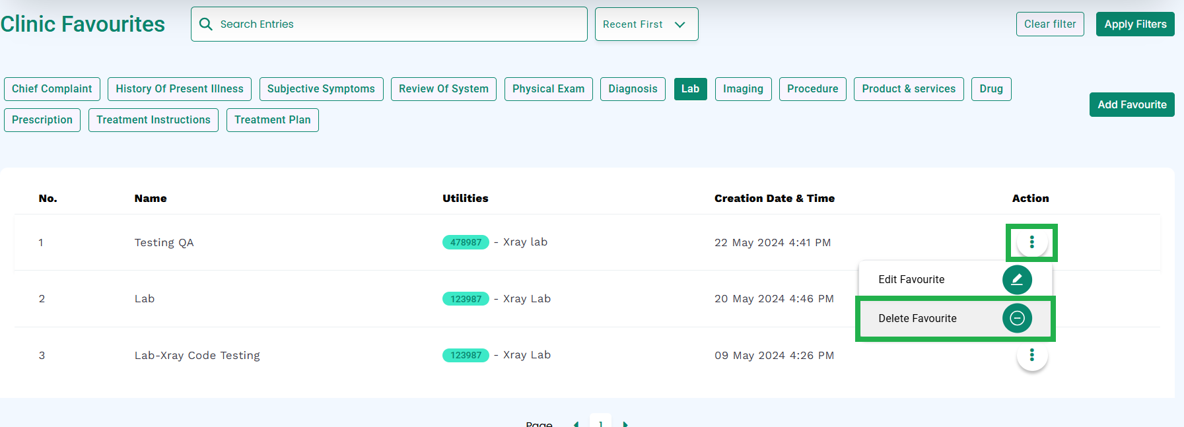Click the Clear filter button
This screenshot has width=1184, height=427.
click(x=1050, y=24)
